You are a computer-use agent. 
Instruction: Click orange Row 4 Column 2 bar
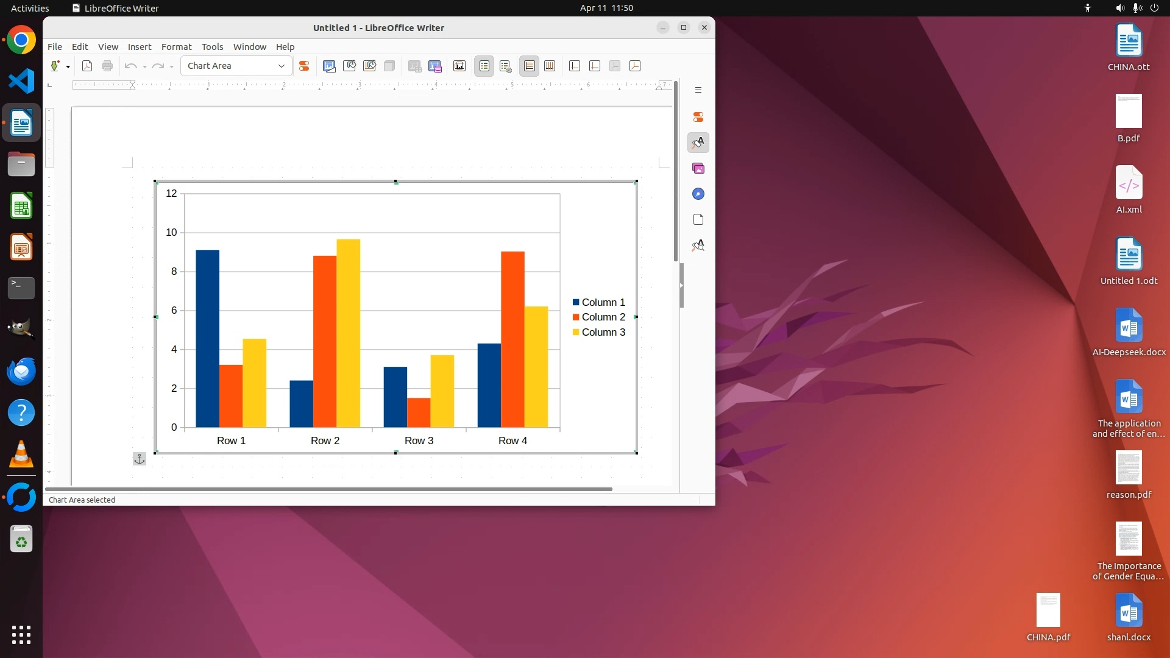tap(512, 339)
